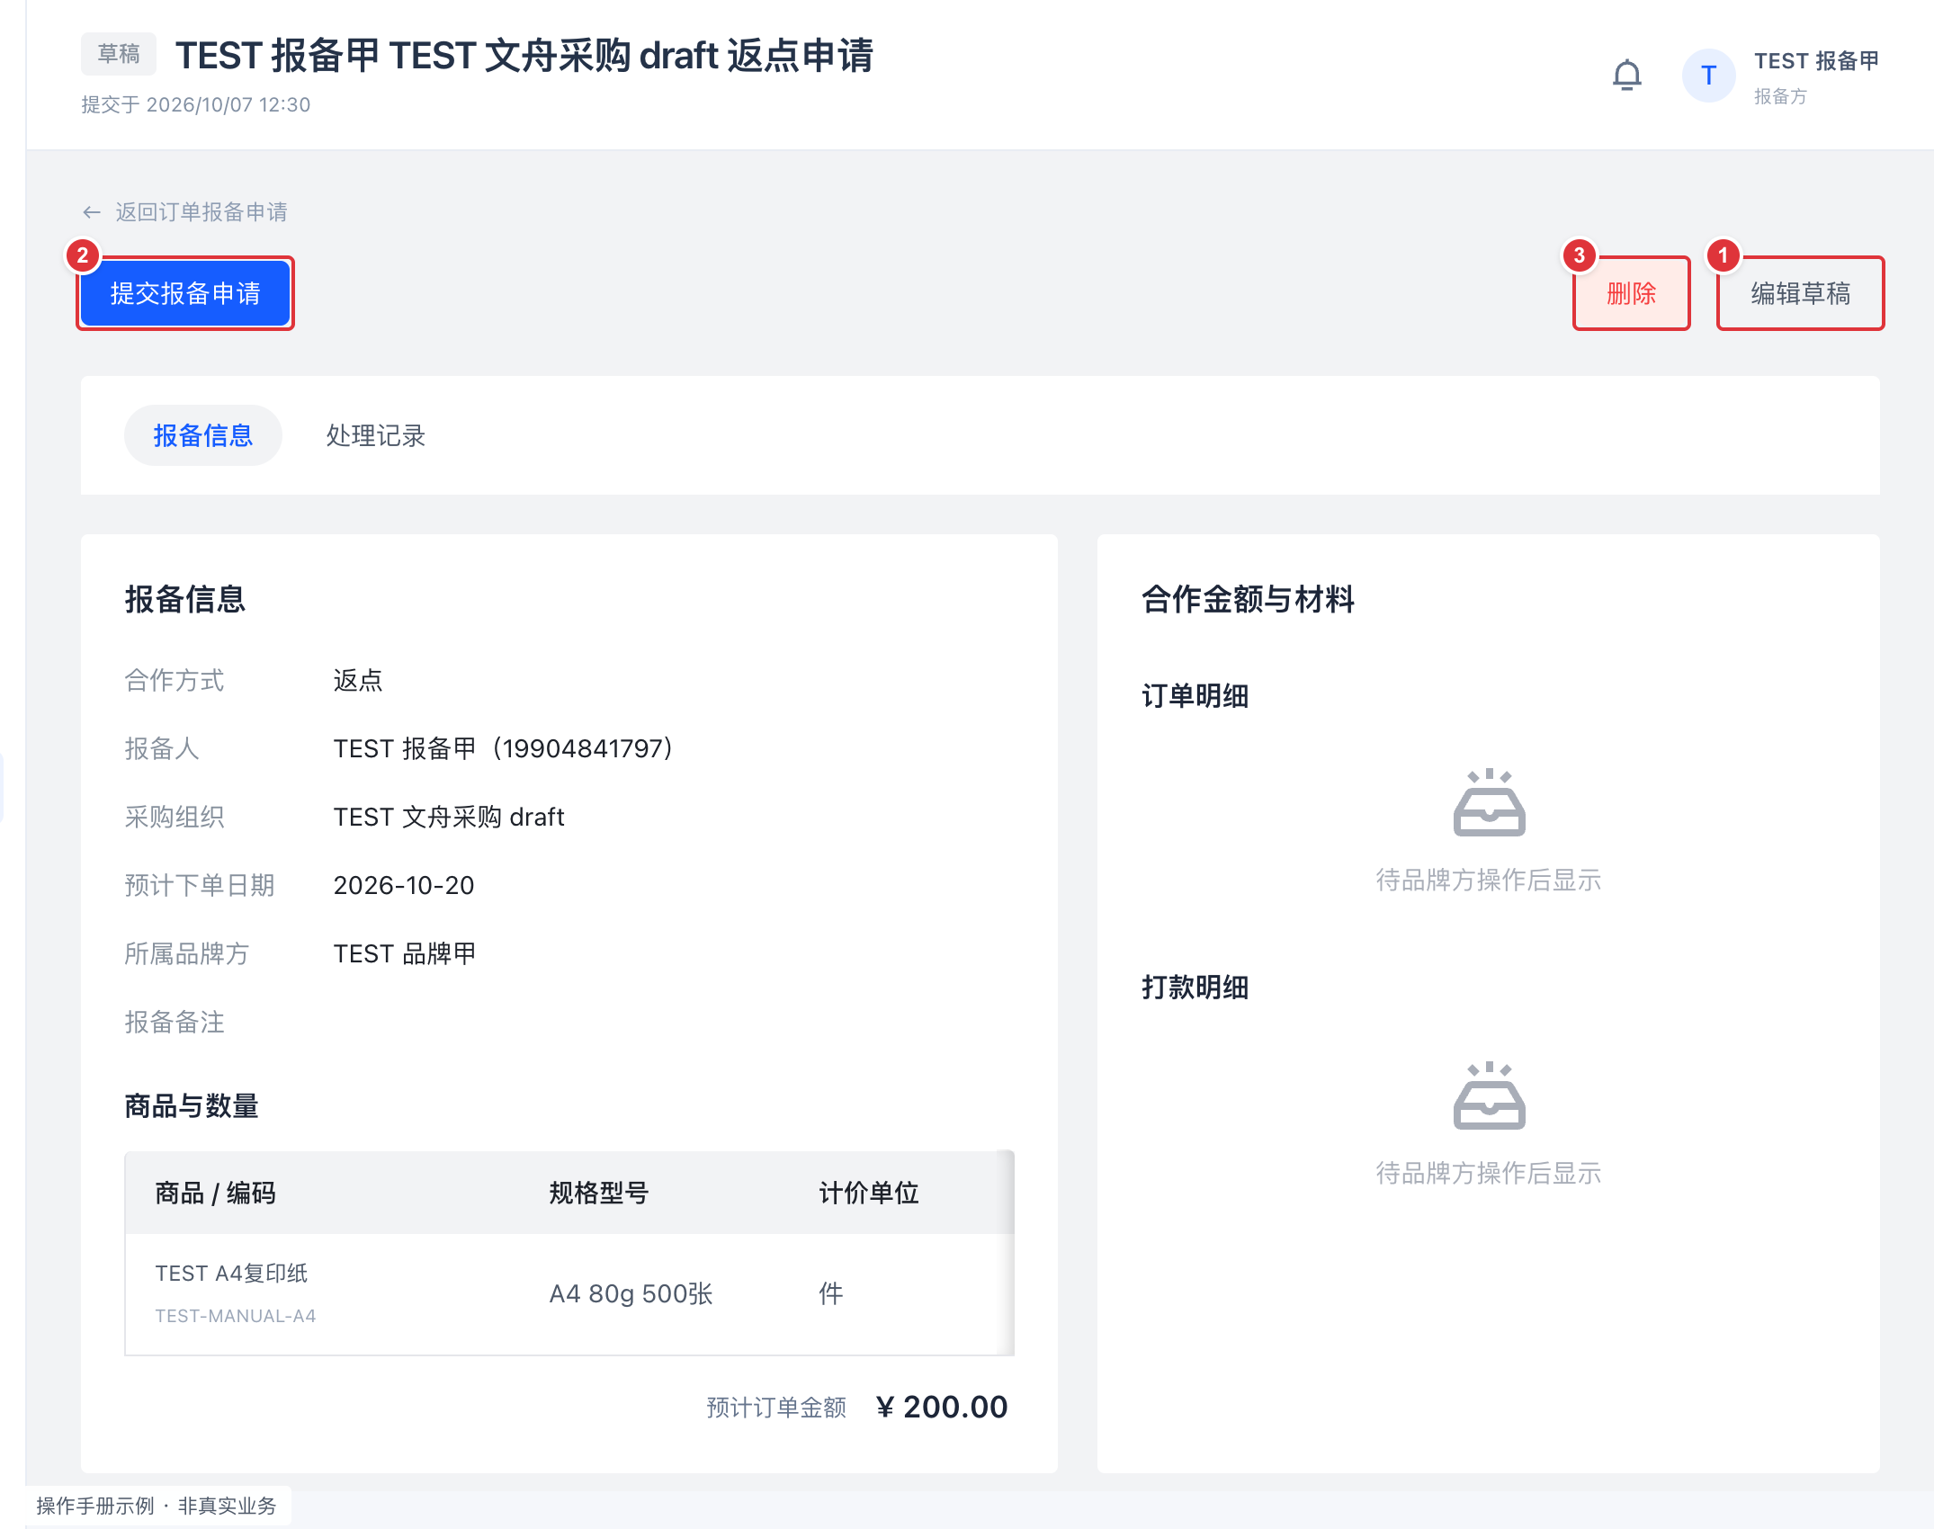Click the page title TEST 报备甲 TEST 文舟采购 draft 返点申请

click(x=524, y=56)
